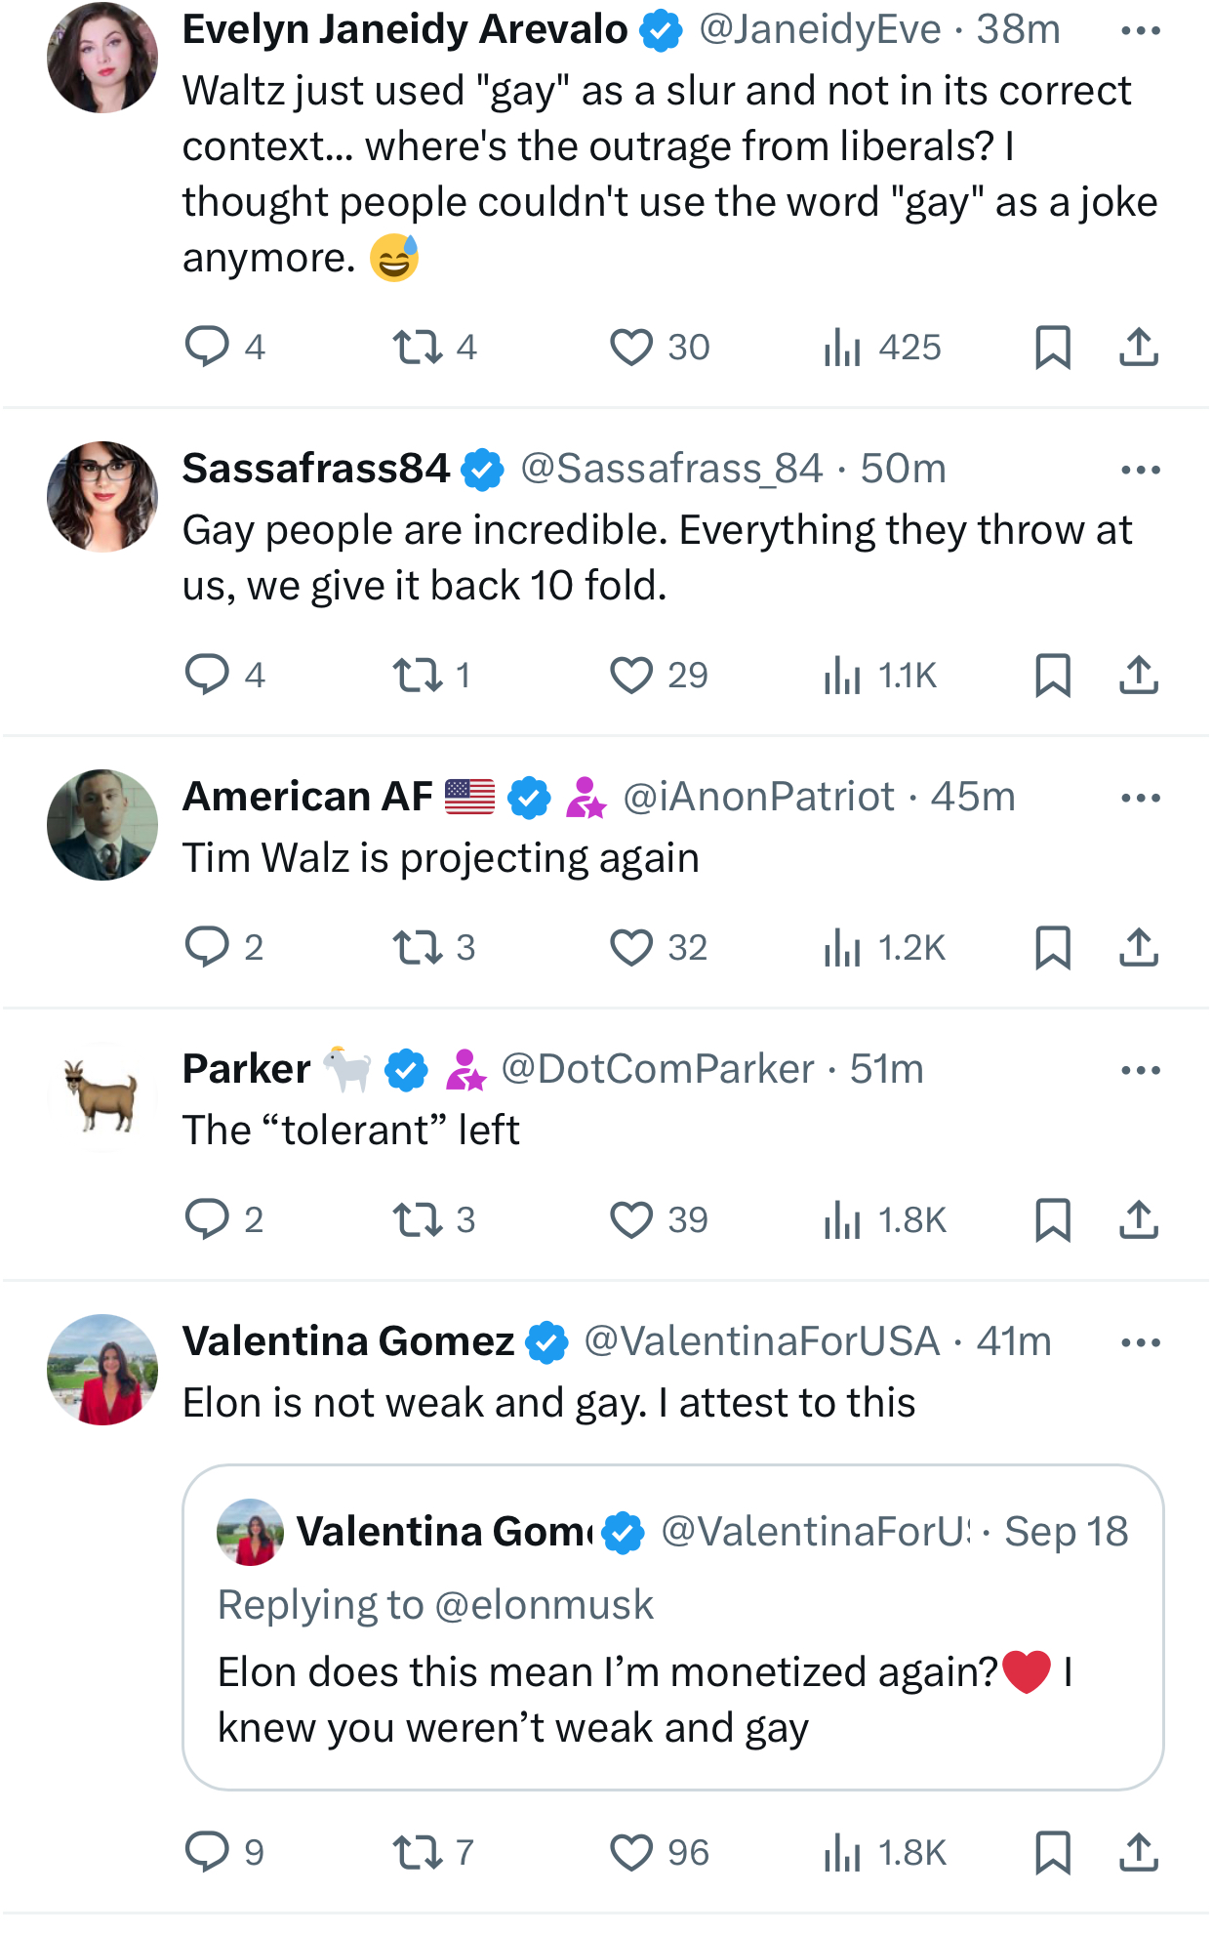The image size is (1212, 1935).
Task: Retweet Evelyn Janeidy Arevalo's tweet
Action: pyautogui.click(x=418, y=347)
